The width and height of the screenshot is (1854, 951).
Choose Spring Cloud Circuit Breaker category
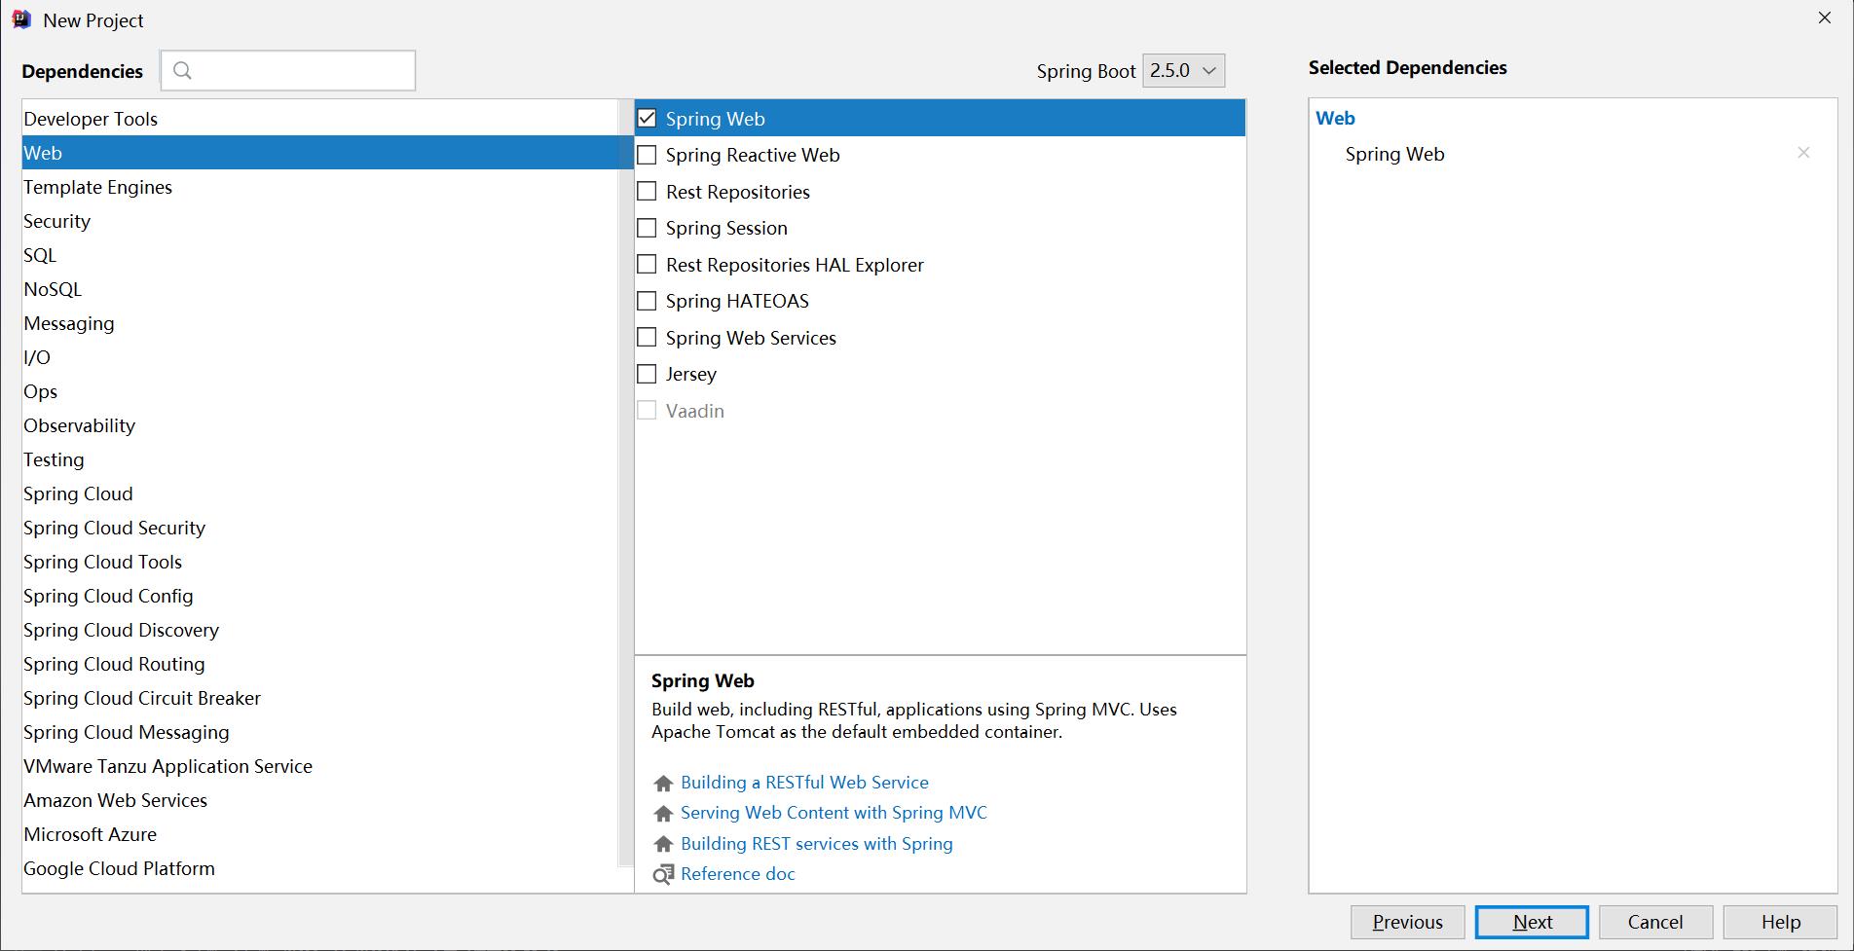(x=320, y=698)
